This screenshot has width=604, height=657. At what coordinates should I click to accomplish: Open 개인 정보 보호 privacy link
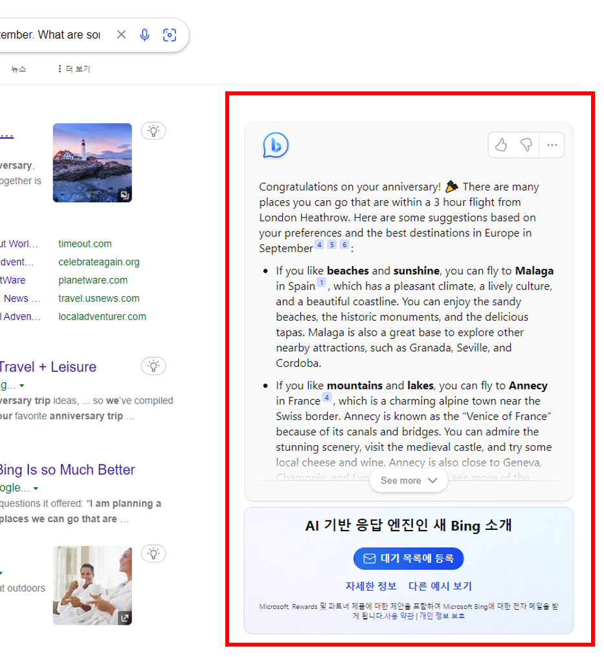coord(442,616)
